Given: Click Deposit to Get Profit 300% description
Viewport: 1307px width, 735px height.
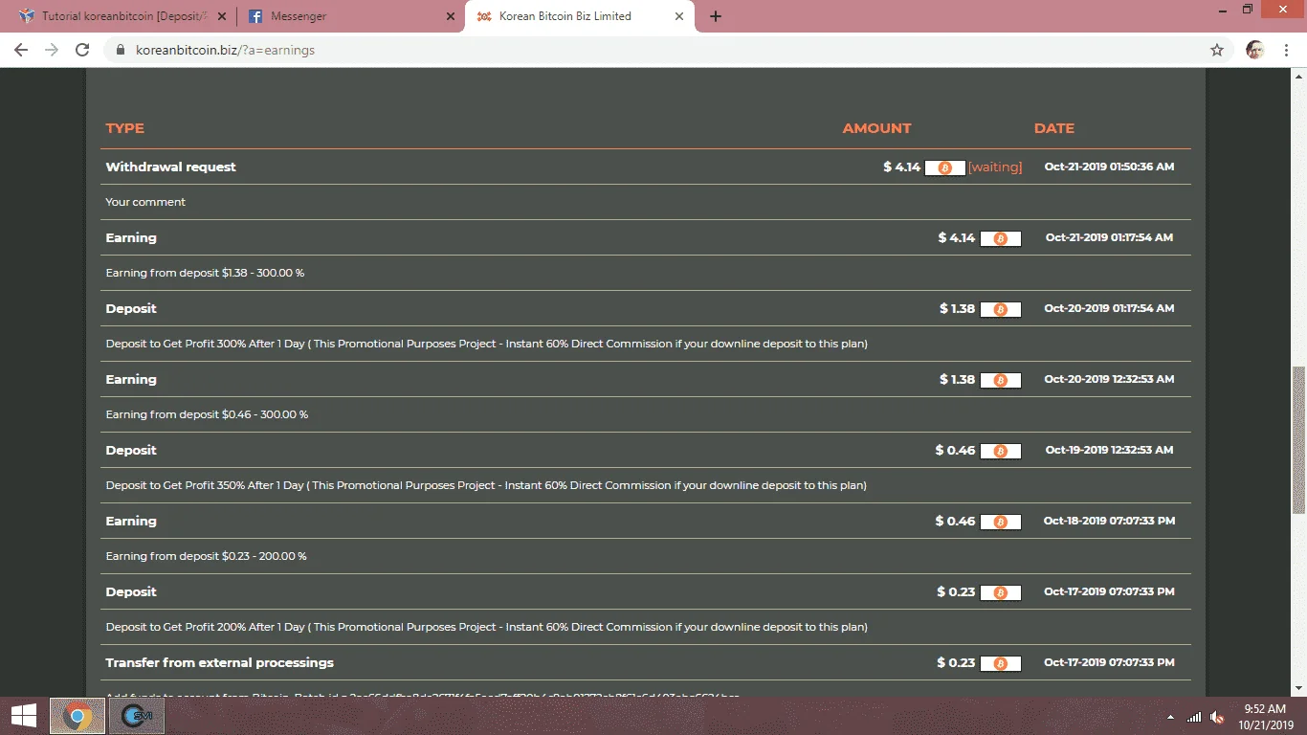Looking at the screenshot, I should (486, 344).
